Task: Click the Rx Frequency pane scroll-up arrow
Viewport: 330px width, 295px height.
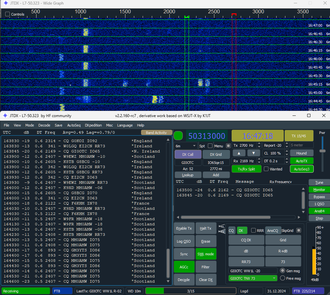Action: pos(303,189)
